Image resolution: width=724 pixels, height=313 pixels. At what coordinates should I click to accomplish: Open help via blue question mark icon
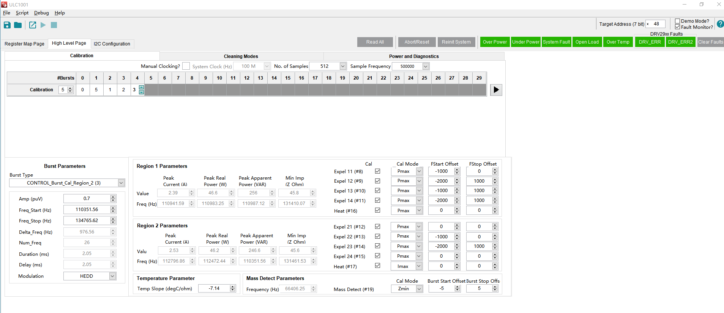coord(720,24)
